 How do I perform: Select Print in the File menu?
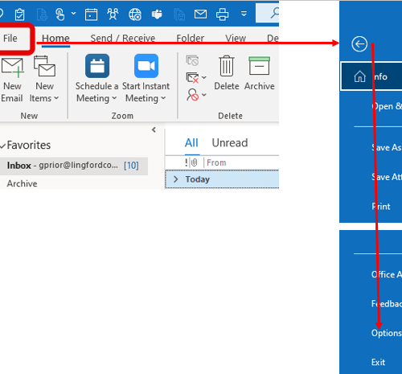point(381,207)
